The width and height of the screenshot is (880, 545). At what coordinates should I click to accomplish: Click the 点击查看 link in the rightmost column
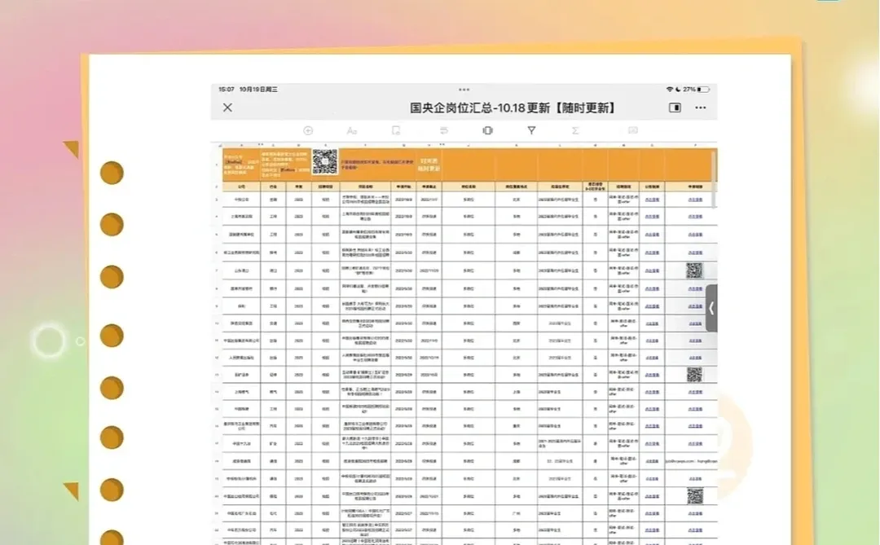(694, 200)
